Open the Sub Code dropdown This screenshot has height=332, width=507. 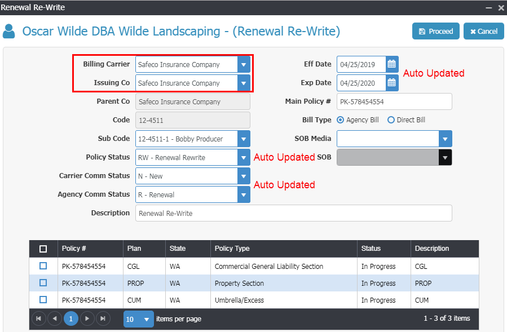point(244,139)
